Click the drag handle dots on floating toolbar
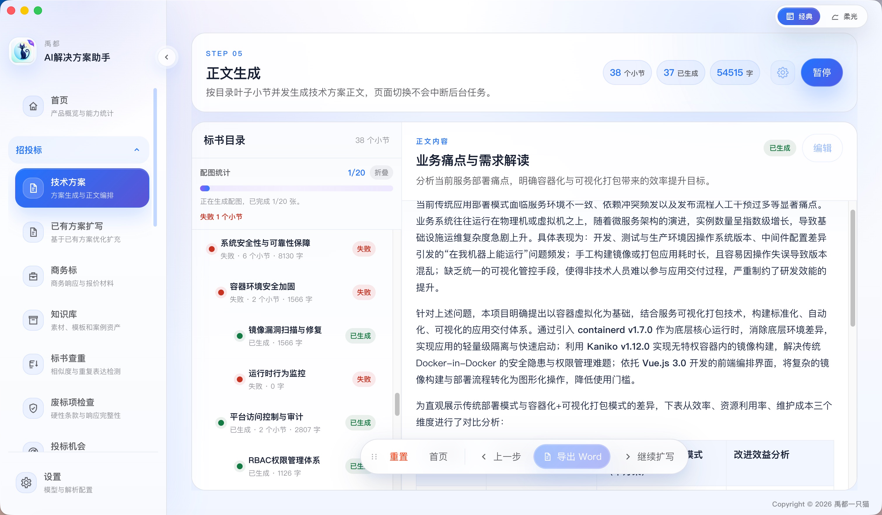 (374, 457)
